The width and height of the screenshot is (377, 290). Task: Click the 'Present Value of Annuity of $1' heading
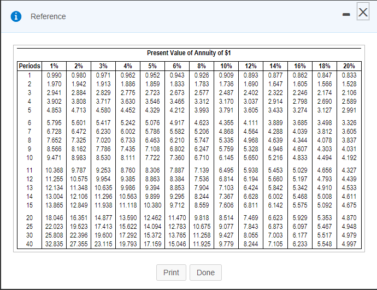point(189,53)
